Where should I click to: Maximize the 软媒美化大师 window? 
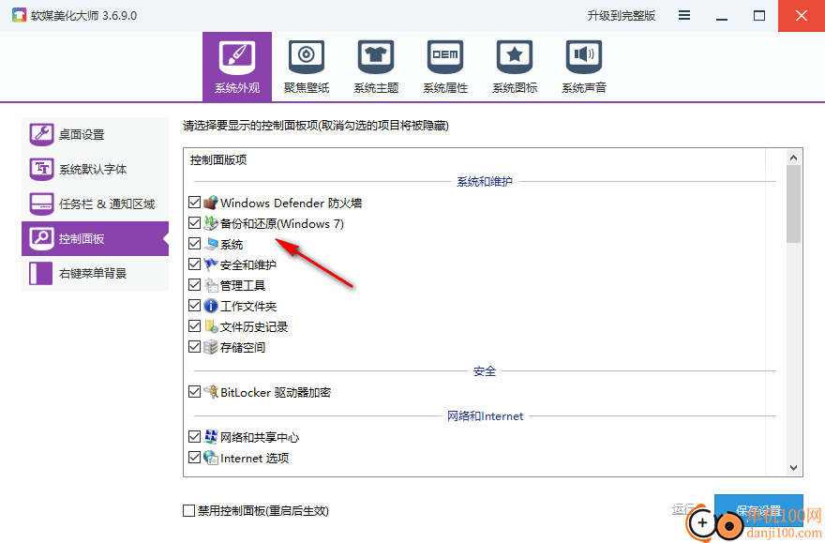click(x=759, y=16)
